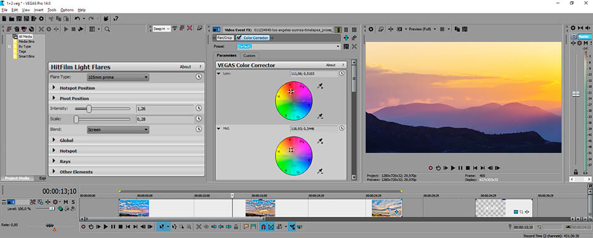The height and width of the screenshot is (238, 593).
Task: Toggle Color Corrector plug-in checkbox
Action: (239, 38)
